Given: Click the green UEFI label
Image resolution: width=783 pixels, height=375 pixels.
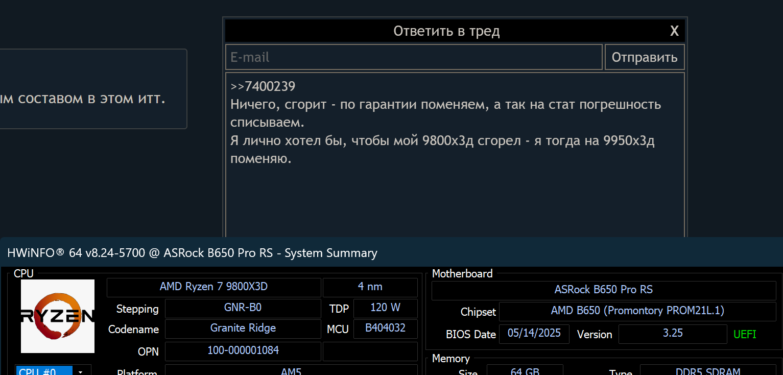Looking at the screenshot, I should (745, 335).
